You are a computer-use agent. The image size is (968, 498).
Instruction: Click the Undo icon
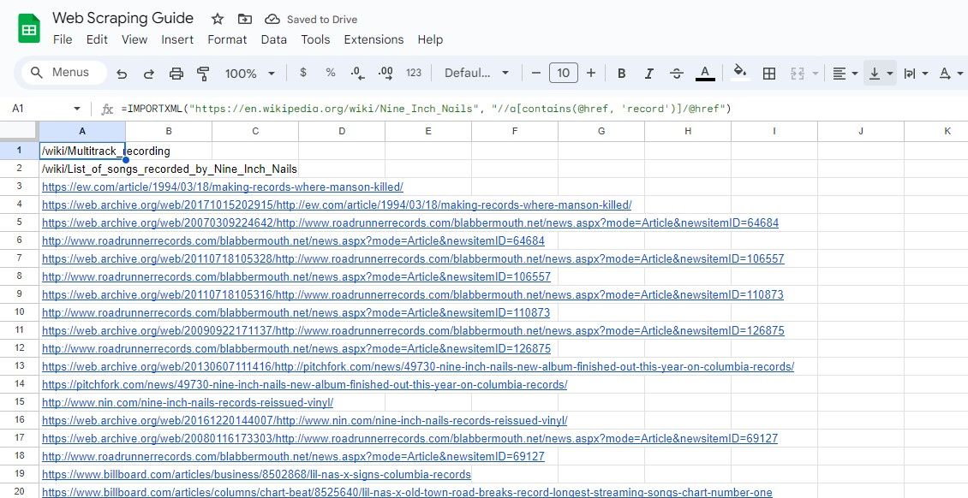click(121, 73)
